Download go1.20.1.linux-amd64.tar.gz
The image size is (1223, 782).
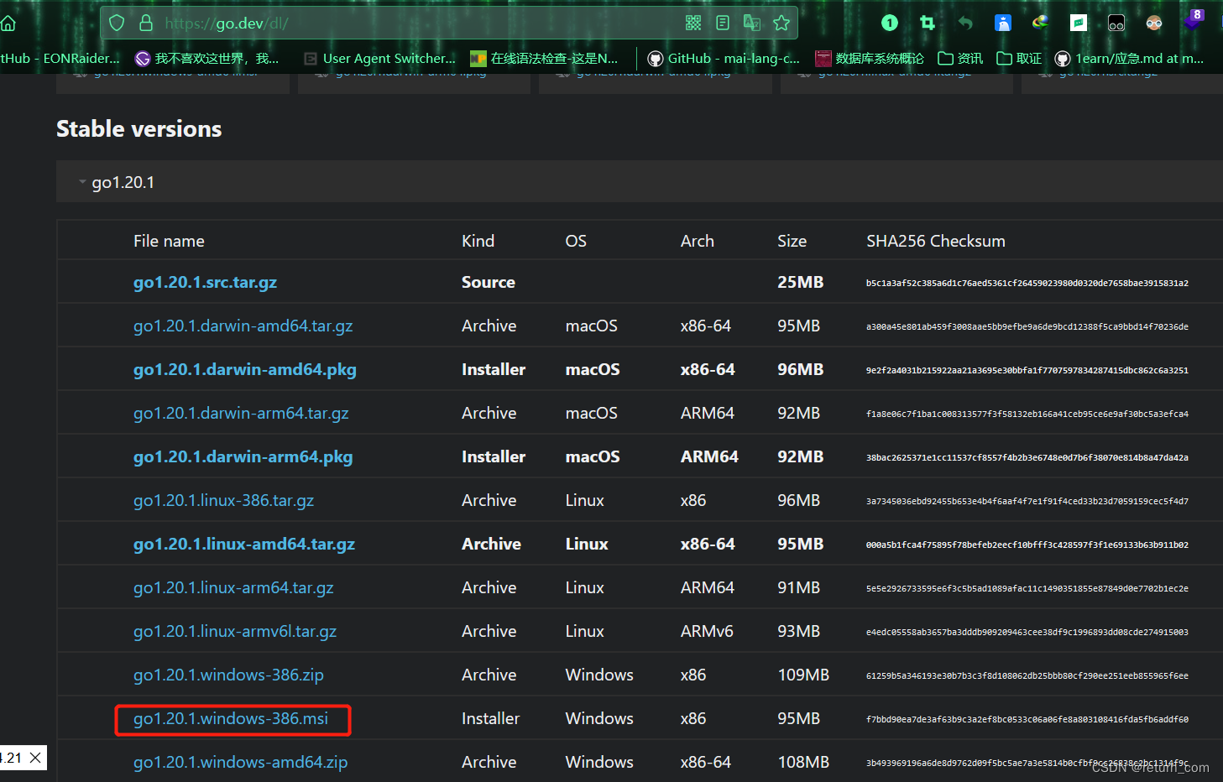pos(244,544)
